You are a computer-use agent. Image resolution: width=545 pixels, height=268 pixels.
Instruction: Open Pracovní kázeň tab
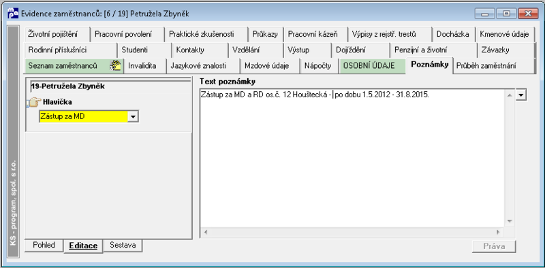pyautogui.click(x=315, y=35)
